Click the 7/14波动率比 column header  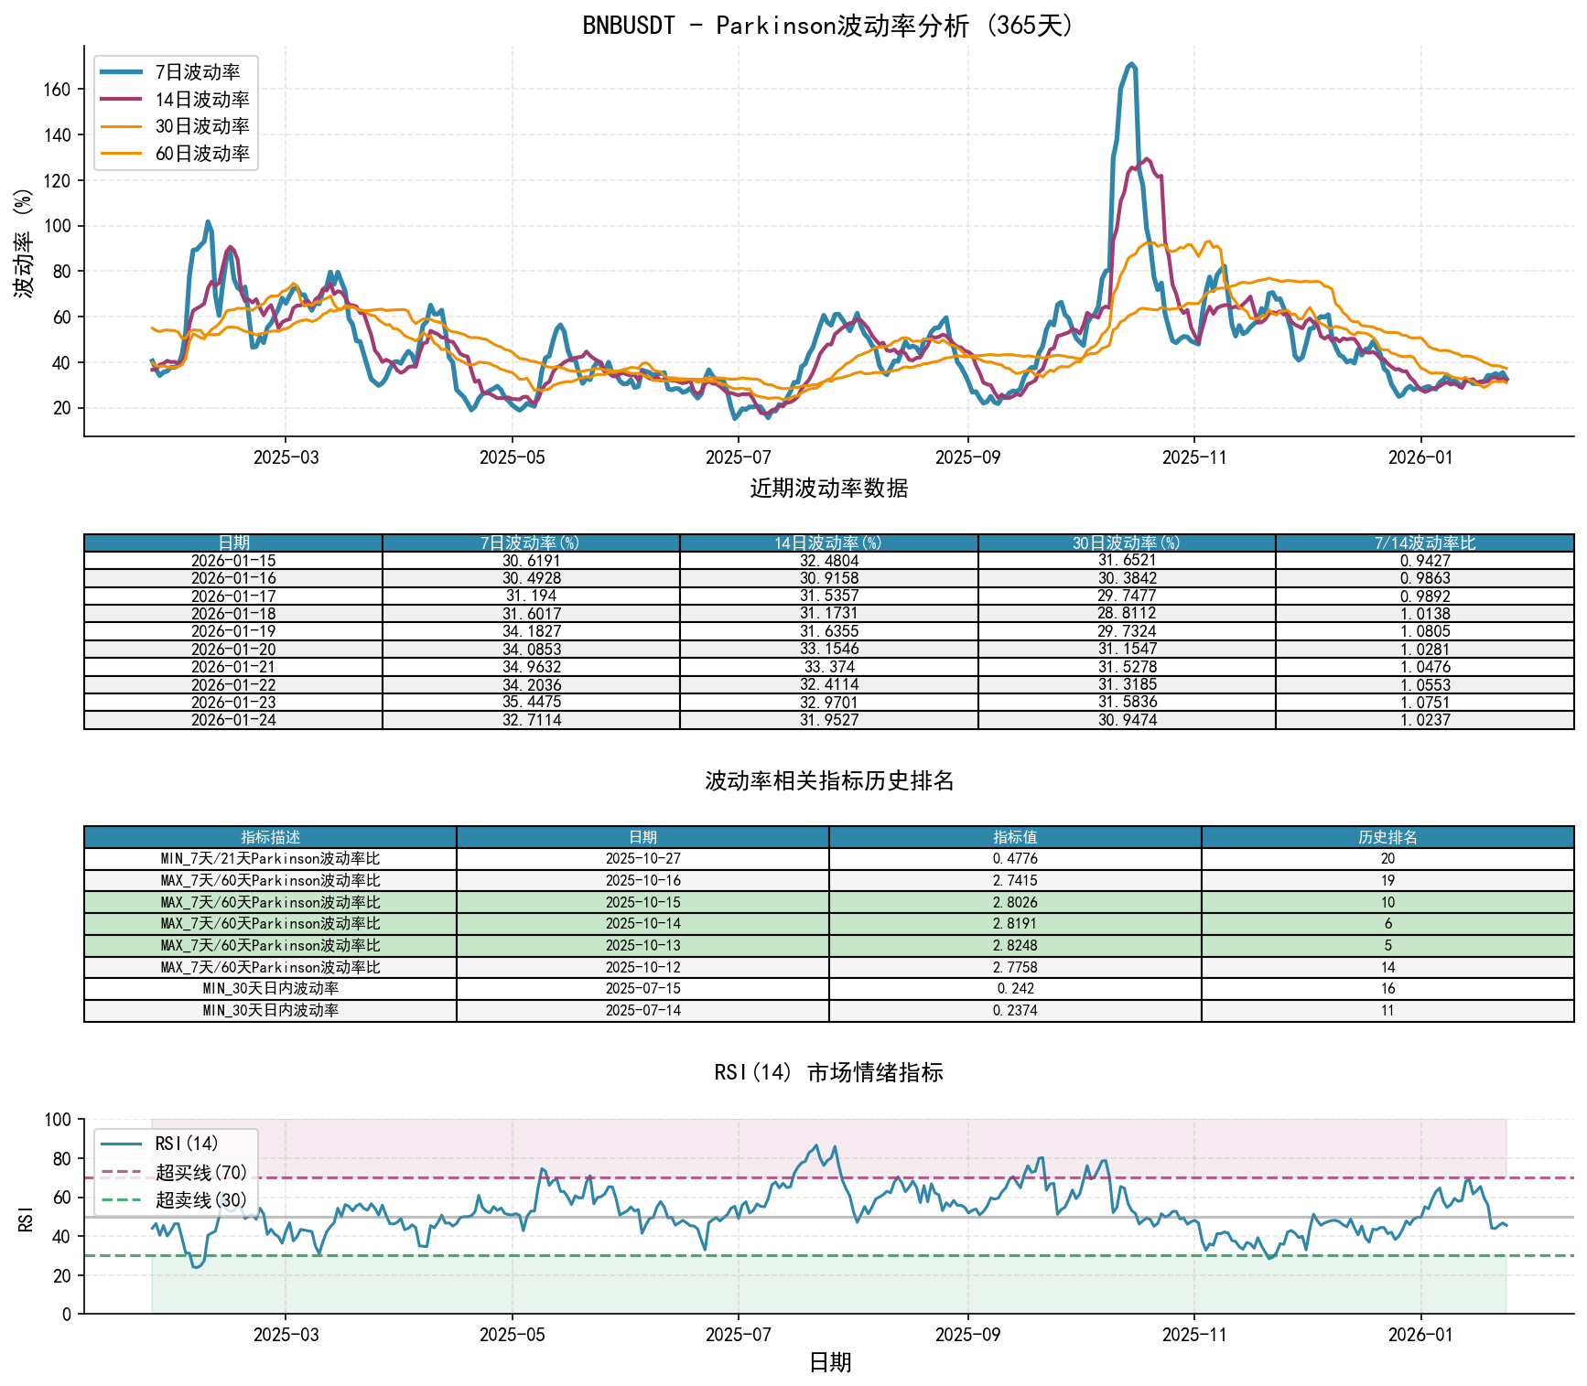(1424, 543)
